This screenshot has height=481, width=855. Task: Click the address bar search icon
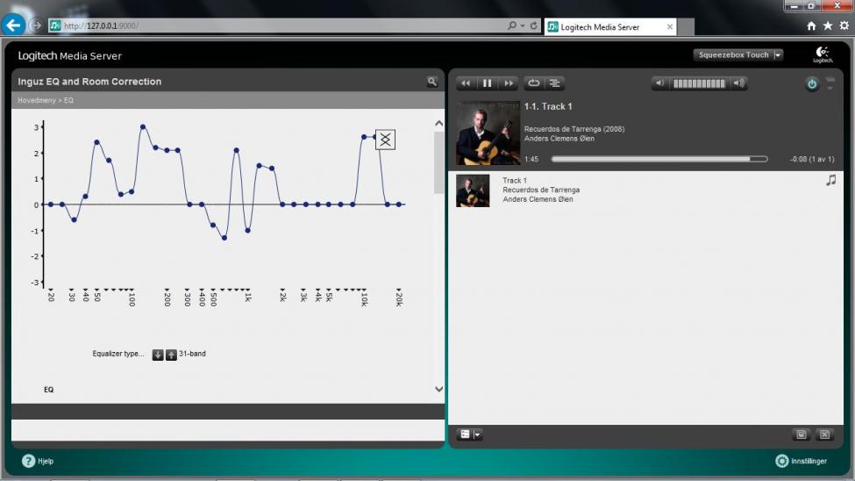(512, 25)
